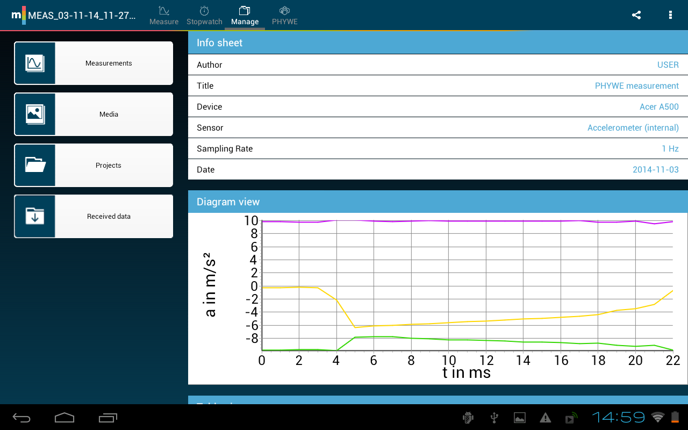688x430 pixels.
Task: Switch to the Stopwatch tab
Action: pyautogui.click(x=204, y=15)
